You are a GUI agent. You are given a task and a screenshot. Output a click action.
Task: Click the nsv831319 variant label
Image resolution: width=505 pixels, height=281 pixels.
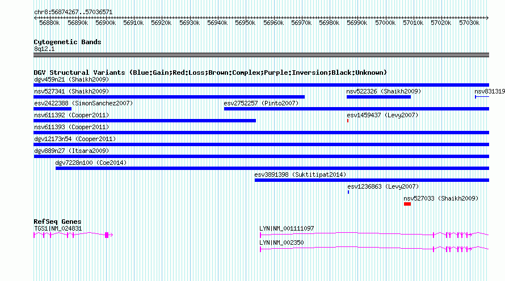[490, 91]
